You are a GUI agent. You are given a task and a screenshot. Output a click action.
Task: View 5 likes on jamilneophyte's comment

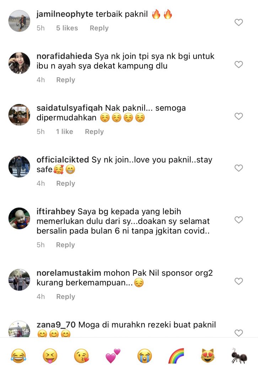[x=67, y=28]
